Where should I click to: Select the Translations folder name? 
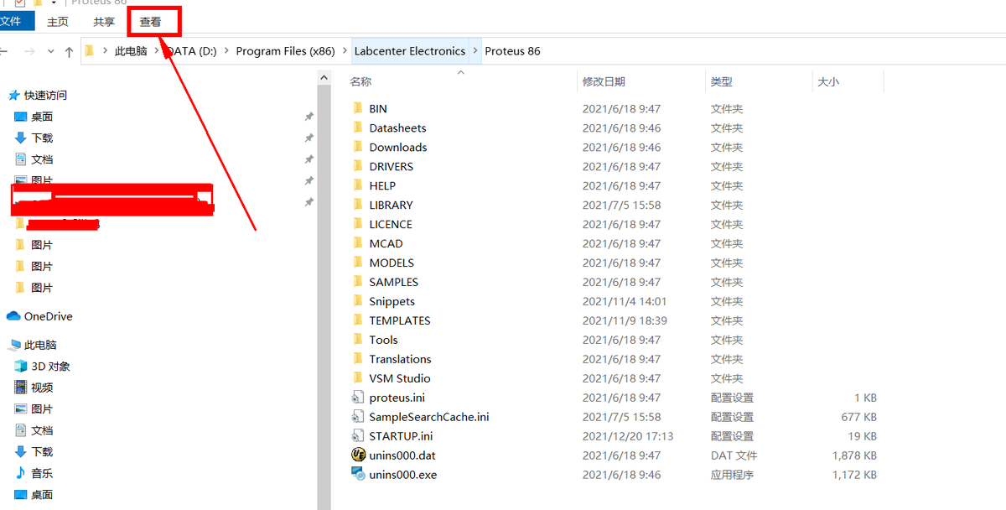[400, 360]
